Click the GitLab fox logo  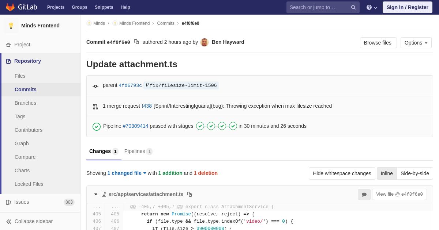[x=10, y=7]
